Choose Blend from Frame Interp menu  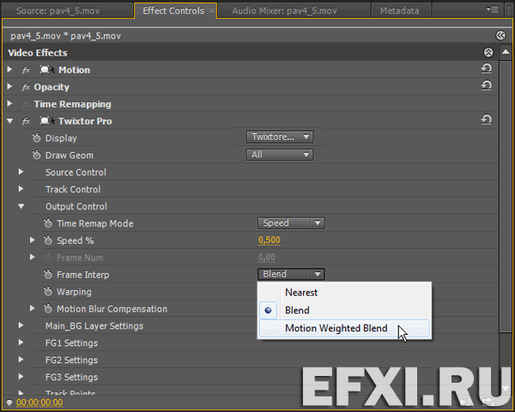pyautogui.click(x=344, y=310)
